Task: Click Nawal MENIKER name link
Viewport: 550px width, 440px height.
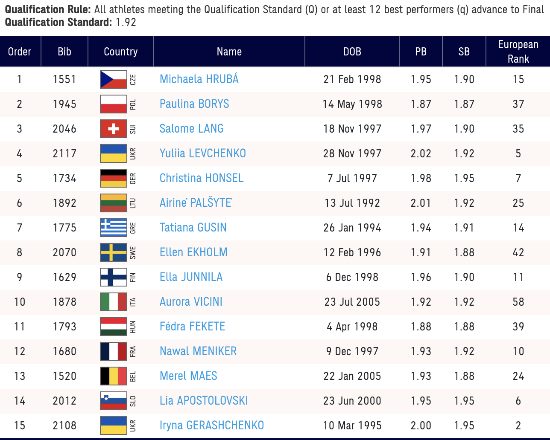Action: pos(198,351)
